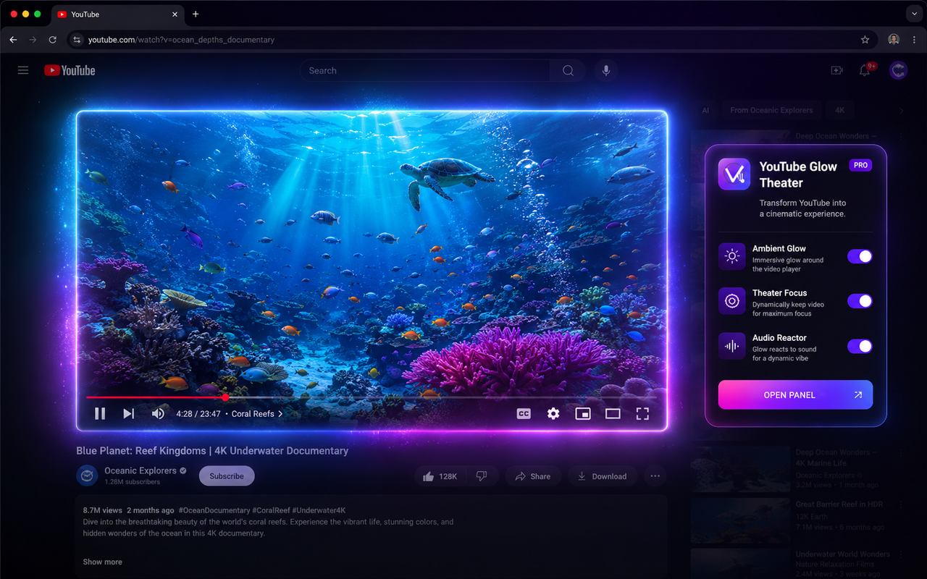927x579 pixels.
Task: Reload the browser page
Action: [x=52, y=40]
